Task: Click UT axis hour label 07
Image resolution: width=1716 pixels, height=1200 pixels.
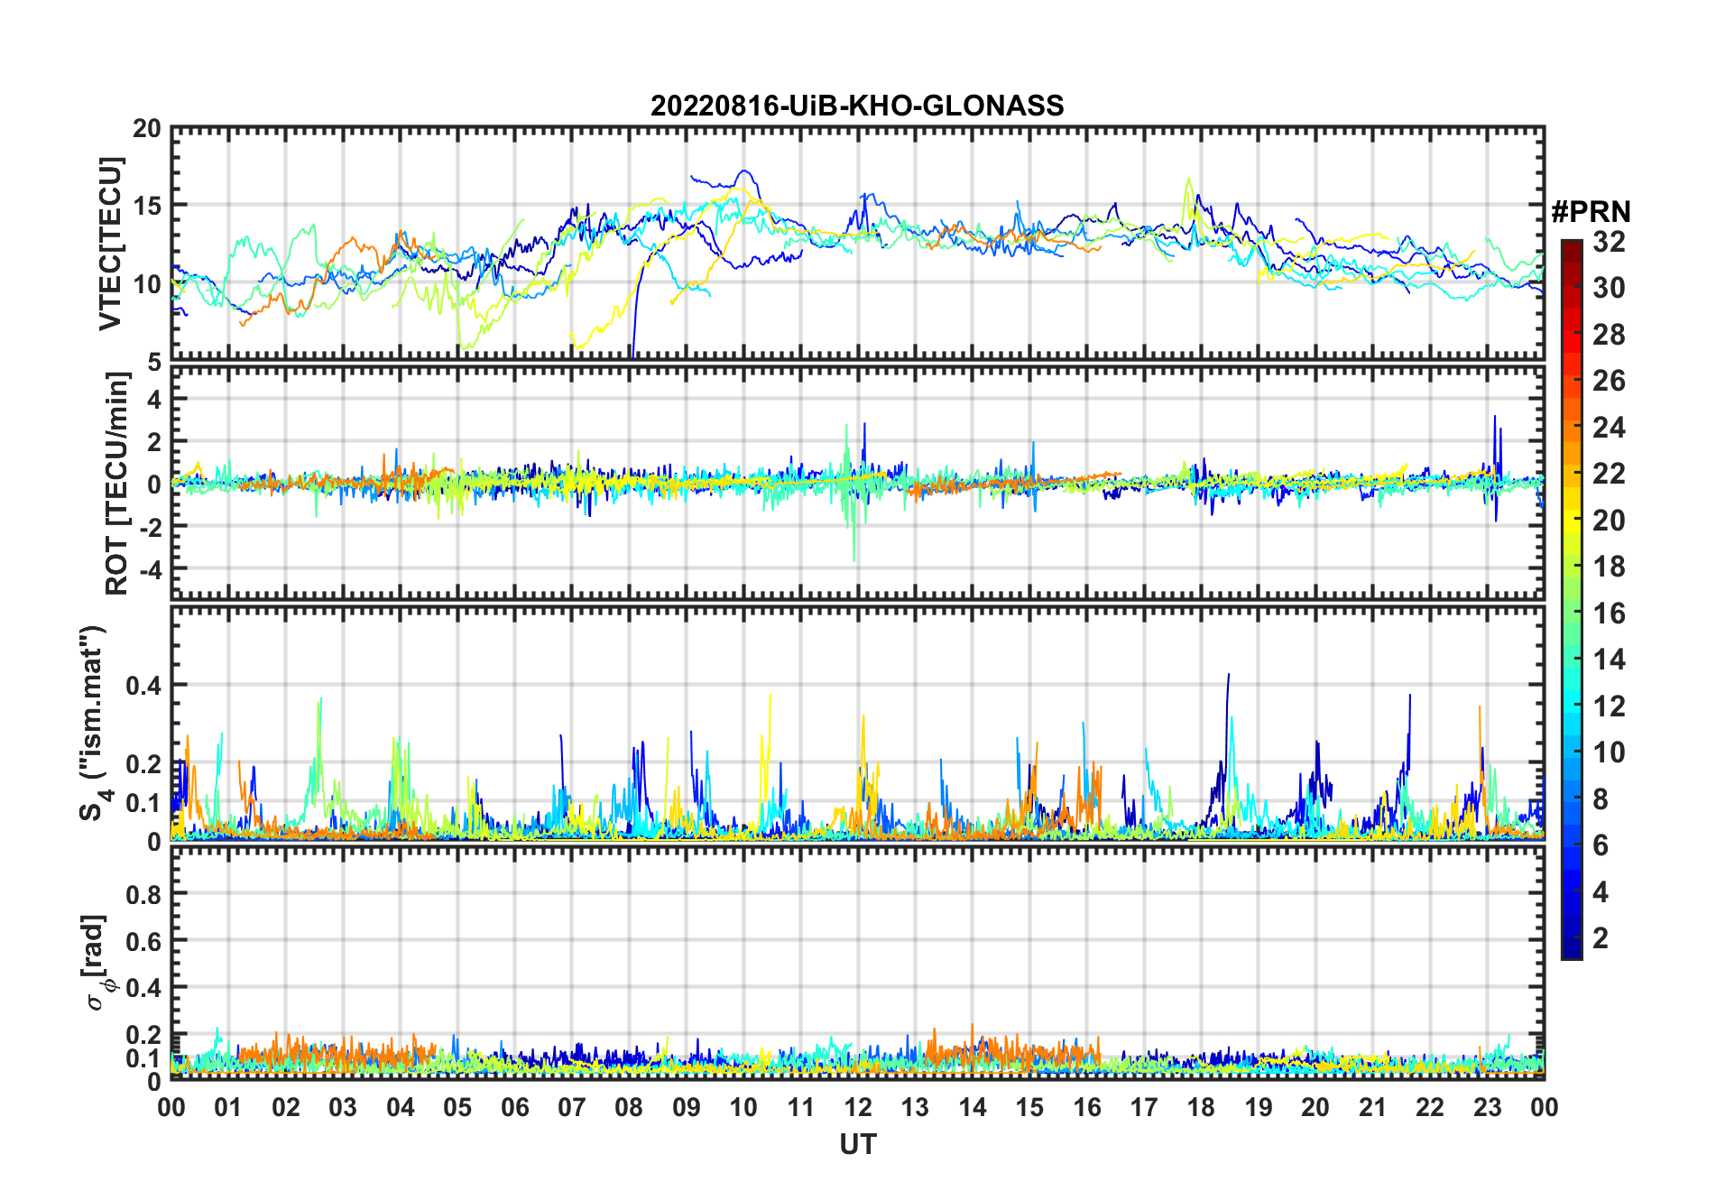Action: click(x=572, y=1108)
